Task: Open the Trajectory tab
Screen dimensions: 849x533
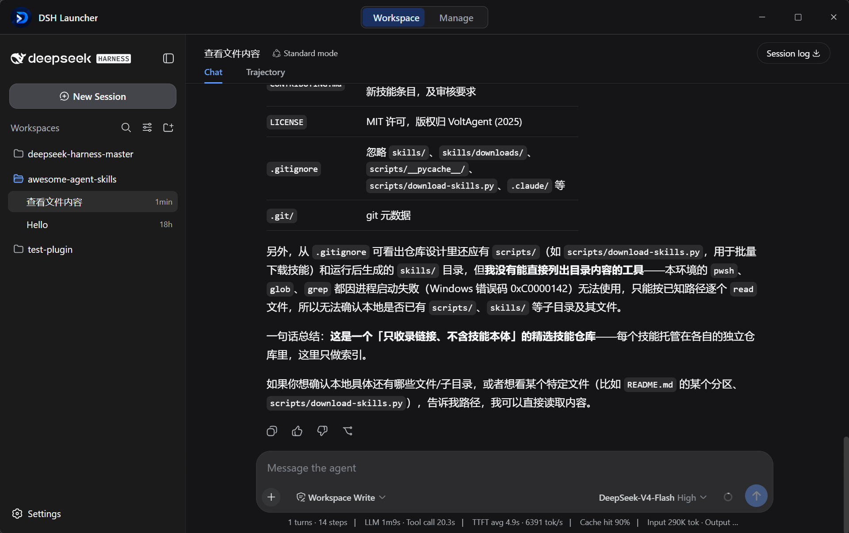Action: (x=265, y=72)
